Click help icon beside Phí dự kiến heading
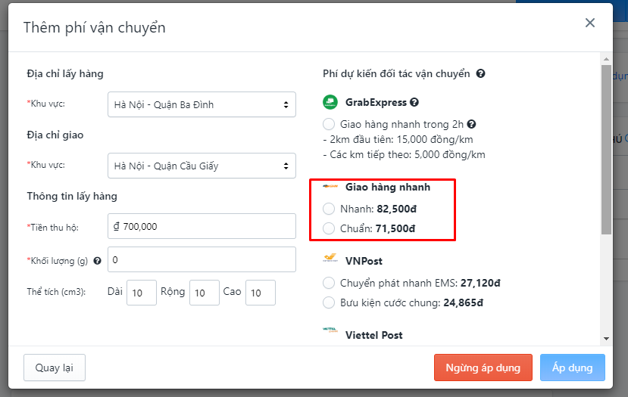The width and height of the screenshot is (628, 397). pos(480,73)
